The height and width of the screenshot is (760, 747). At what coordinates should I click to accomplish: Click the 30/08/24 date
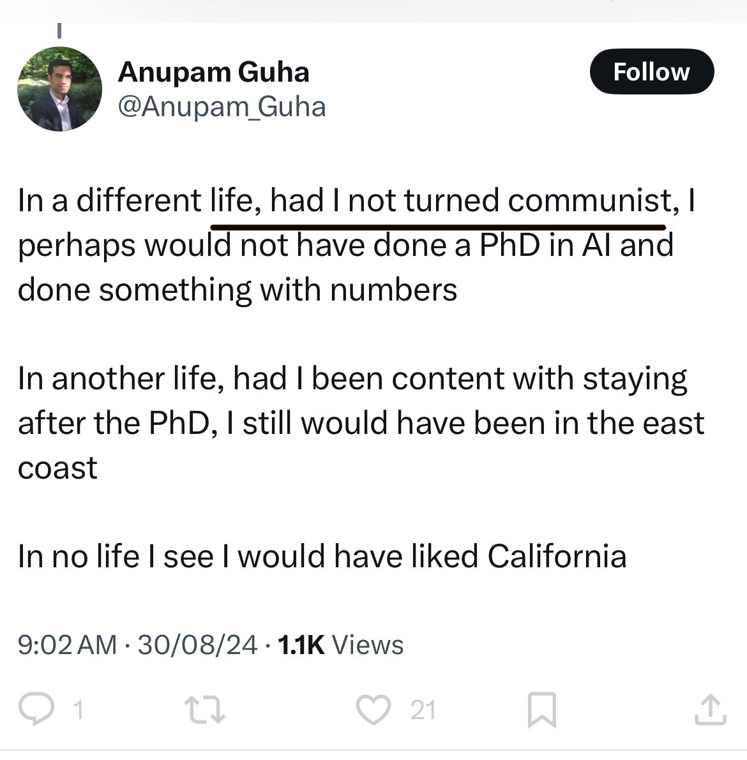point(197,645)
